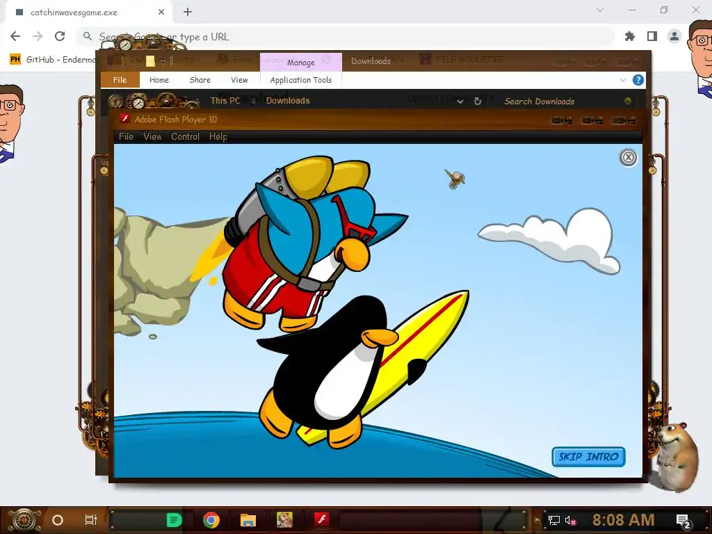Open the network status icon in the system tray

point(553,520)
